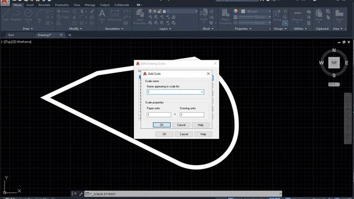The image size is (354, 199).
Task: Click the Mirror tool icon
Action: [x=75, y=17]
